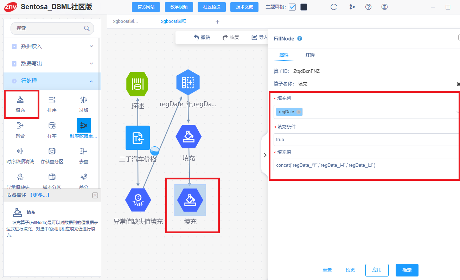Switch to the xgboost回归 tab
The width and height of the screenshot is (460, 280).
pos(174,21)
